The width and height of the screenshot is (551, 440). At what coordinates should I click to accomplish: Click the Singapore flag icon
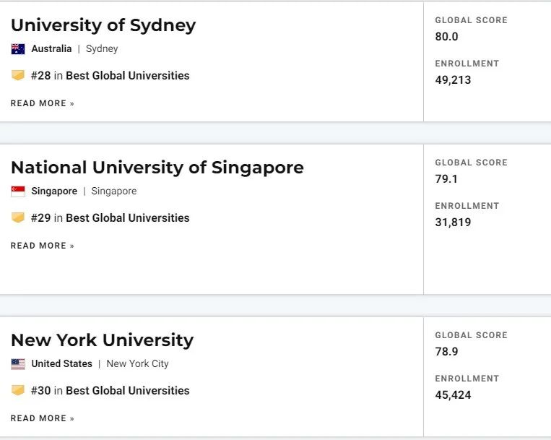point(18,191)
